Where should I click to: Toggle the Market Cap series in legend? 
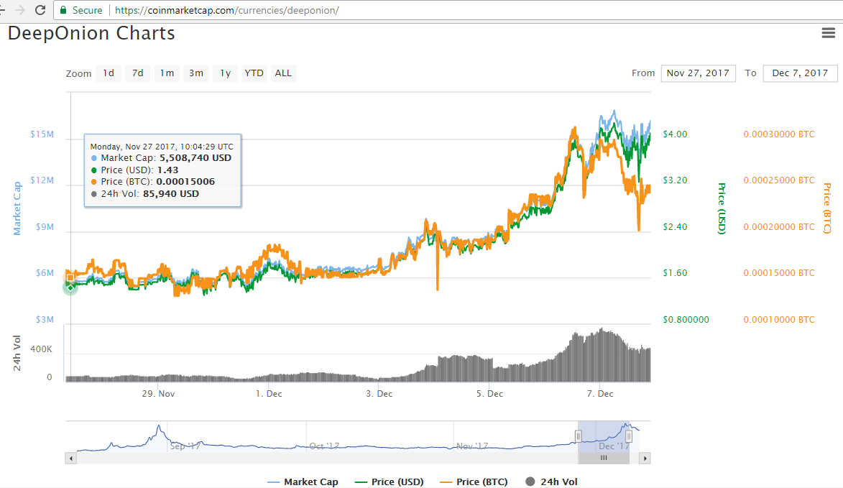pyautogui.click(x=303, y=482)
